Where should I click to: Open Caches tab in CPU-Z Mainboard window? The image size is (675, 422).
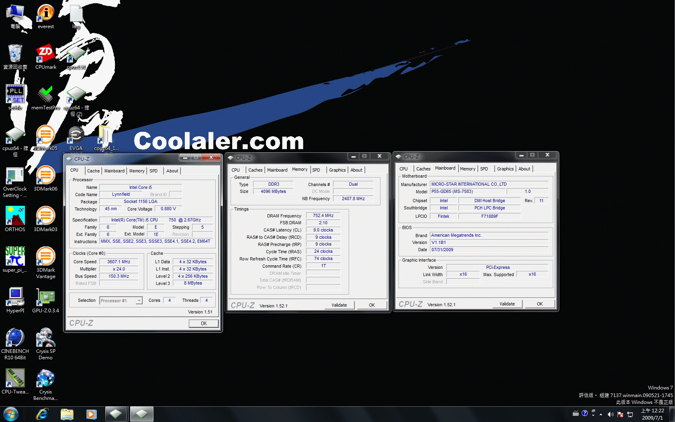[x=423, y=169]
